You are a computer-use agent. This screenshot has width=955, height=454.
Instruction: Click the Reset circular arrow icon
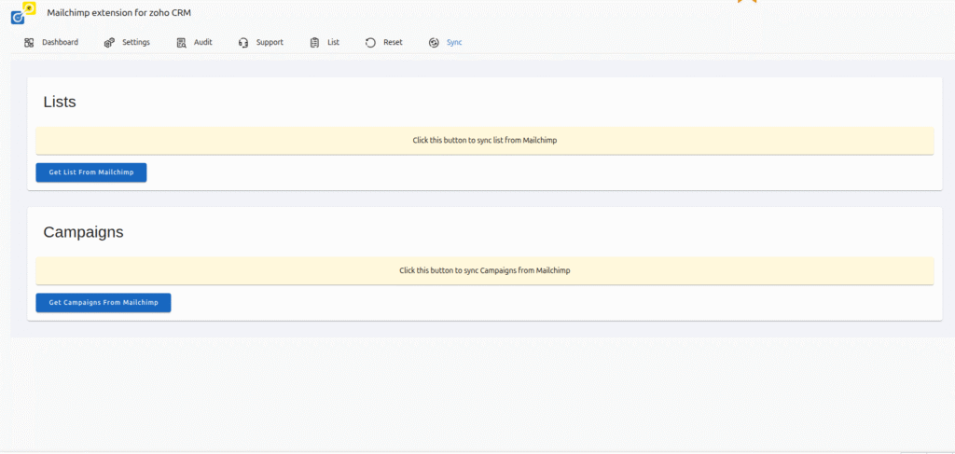pyautogui.click(x=370, y=43)
